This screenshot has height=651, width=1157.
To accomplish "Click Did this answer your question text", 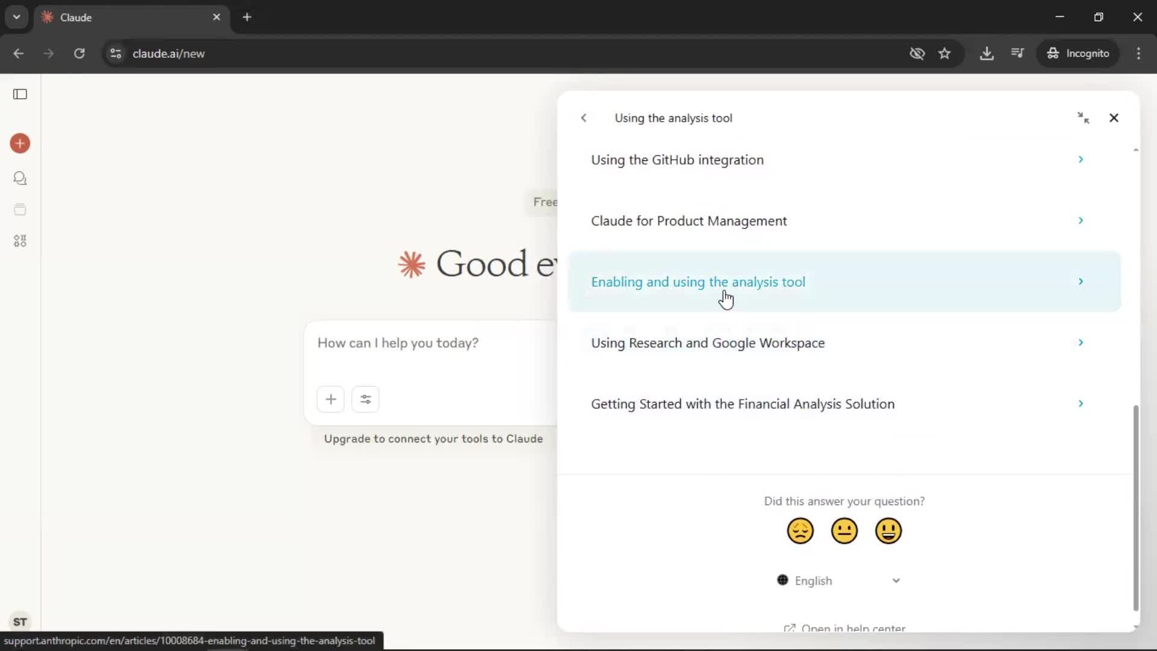I will [844, 502].
